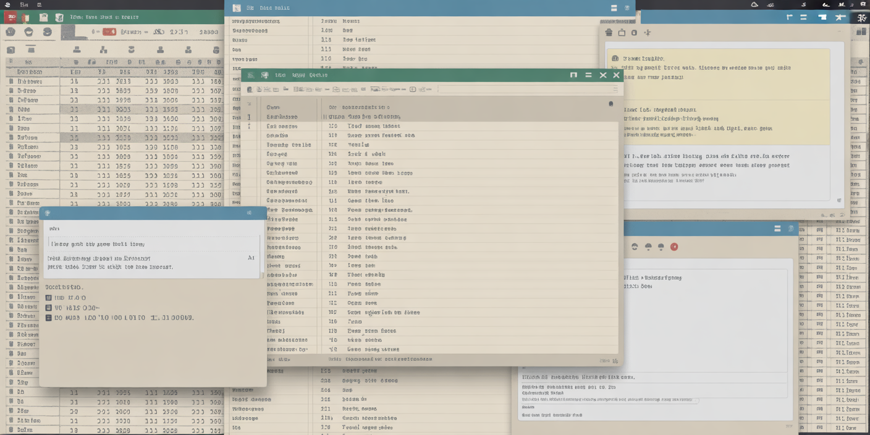
Task: Click the red app icon in the green spreadsheet title bar
Action: pos(12,18)
